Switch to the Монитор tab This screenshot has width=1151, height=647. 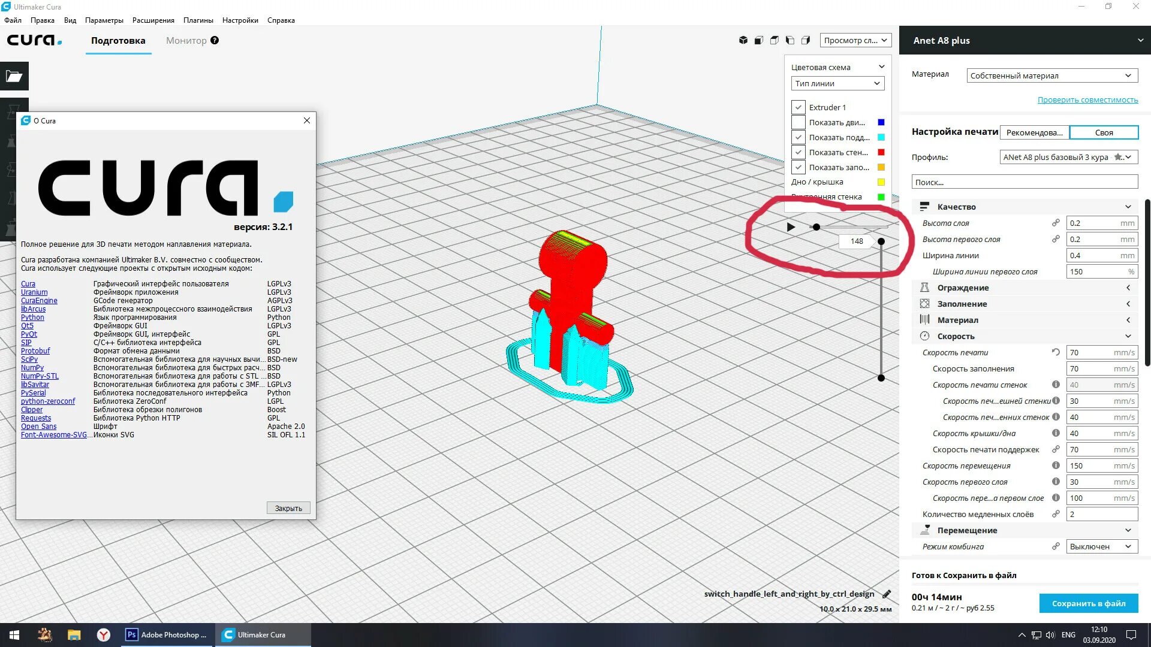186,40
